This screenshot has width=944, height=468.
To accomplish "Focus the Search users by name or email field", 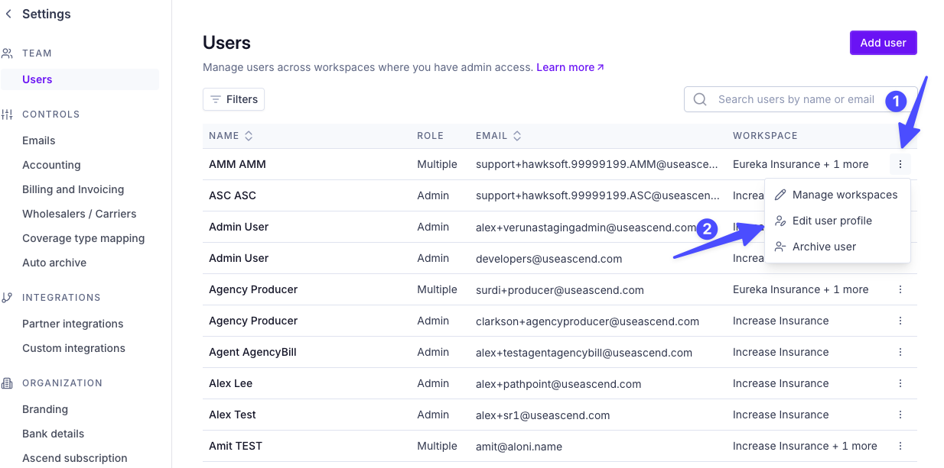I will tap(800, 99).
